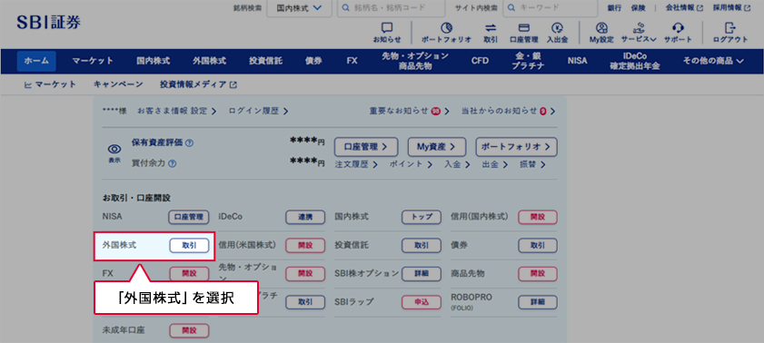Viewport: 764px width, 343px height.
Task: Select the CFD navigation tab
Action: click(x=480, y=61)
